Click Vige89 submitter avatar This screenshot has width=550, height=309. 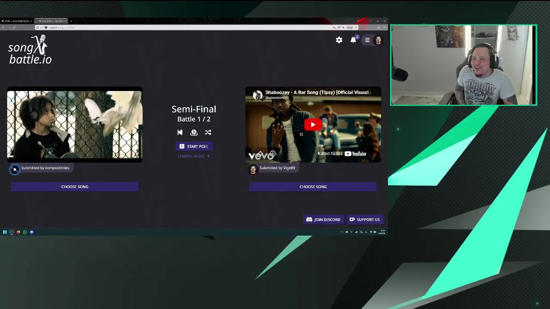(x=253, y=170)
